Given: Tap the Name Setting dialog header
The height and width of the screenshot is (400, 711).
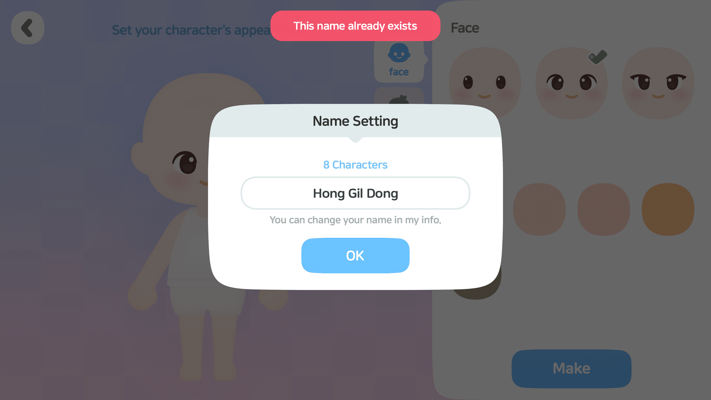Looking at the screenshot, I should coord(355,121).
